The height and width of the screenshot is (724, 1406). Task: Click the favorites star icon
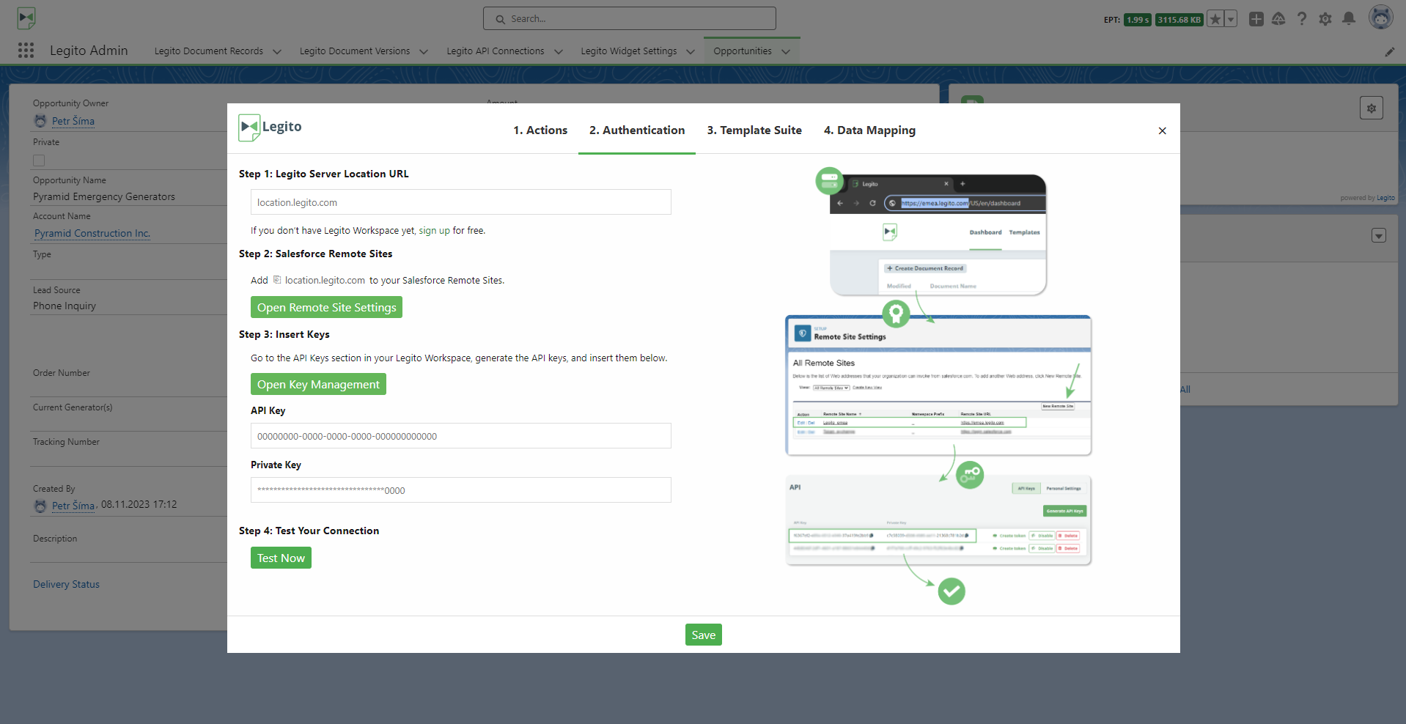click(1215, 19)
